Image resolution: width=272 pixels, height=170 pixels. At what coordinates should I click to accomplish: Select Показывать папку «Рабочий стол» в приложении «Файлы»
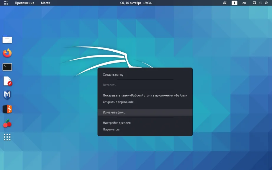point(145,95)
